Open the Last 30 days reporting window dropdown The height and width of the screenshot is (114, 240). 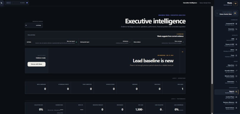[x=34, y=25]
